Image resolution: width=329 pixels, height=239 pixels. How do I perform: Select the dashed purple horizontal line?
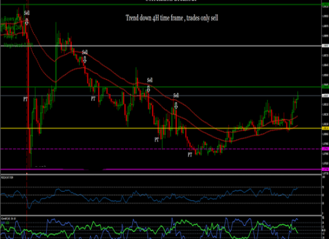point(161,149)
